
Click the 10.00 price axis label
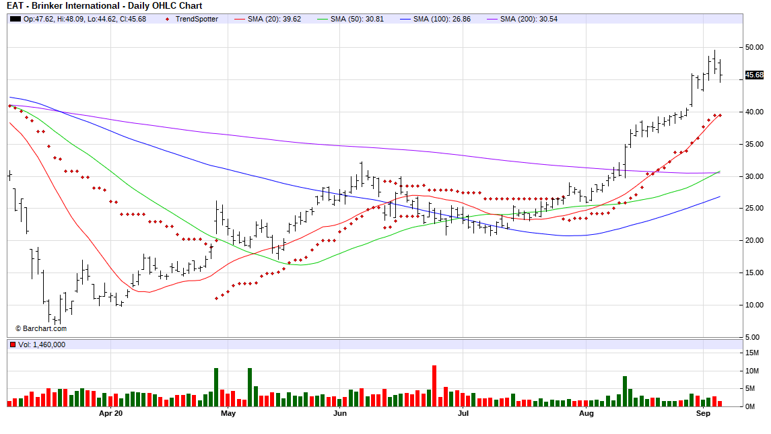754,305
